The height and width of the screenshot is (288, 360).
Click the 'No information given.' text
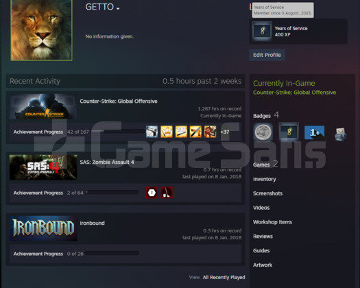109,36
